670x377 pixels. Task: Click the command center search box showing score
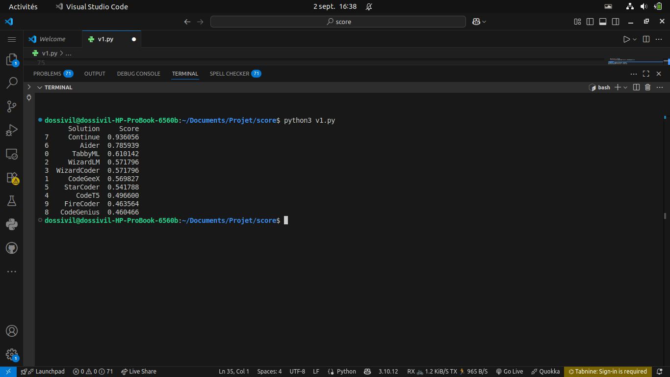tap(338, 22)
